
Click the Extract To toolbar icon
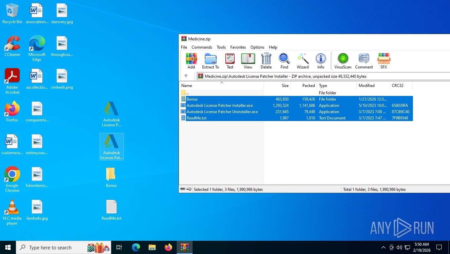pos(210,61)
